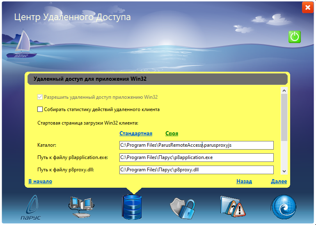The width and height of the screenshot is (316, 225).
Task: Open the blue globe wave icon
Action: (x=284, y=207)
